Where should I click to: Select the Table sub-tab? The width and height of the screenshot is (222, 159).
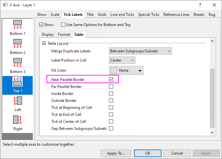tap(79, 35)
